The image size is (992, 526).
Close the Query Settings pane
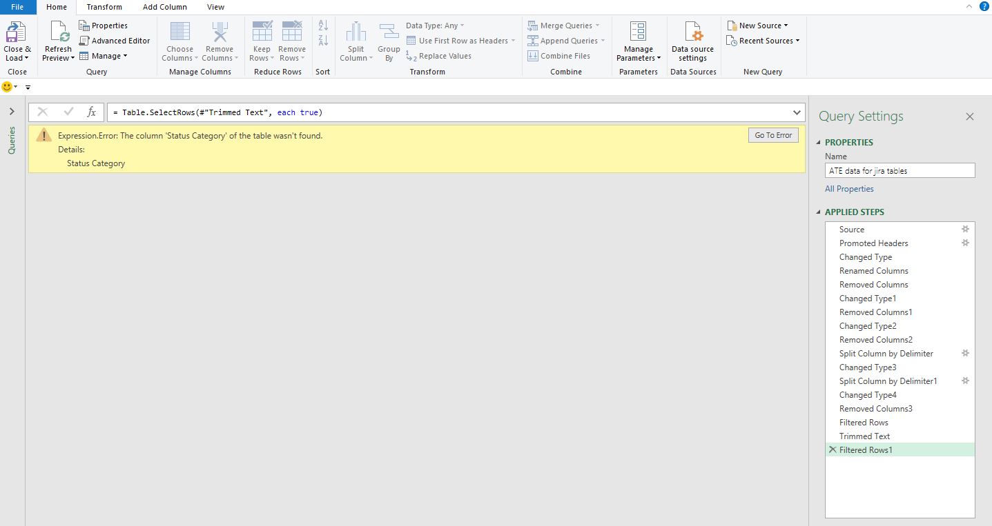pos(969,117)
